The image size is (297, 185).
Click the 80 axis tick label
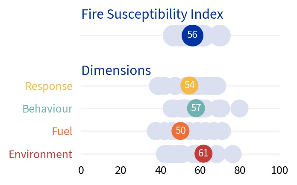click(x=240, y=171)
